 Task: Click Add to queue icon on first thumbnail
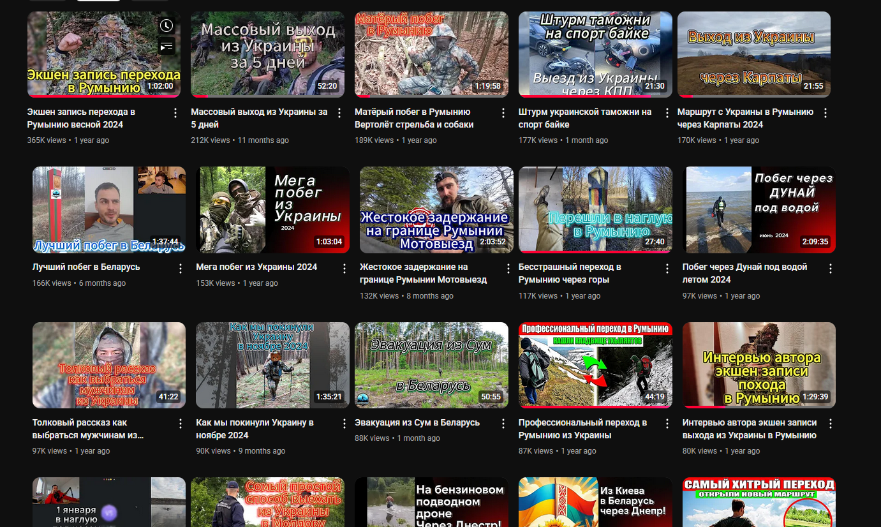[x=166, y=46]
